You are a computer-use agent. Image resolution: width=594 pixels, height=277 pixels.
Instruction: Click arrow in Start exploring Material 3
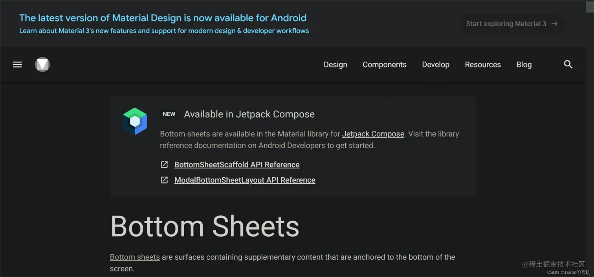(554, 24)
